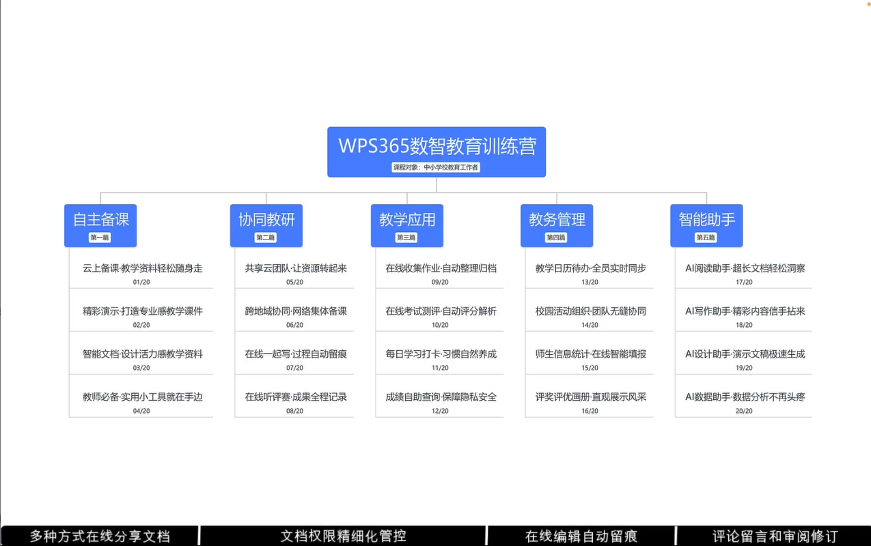This screenshot has width=871, height=546.
Task: Jump to 多种方式在线分享文档 section
Action: [x=100, y=536]
